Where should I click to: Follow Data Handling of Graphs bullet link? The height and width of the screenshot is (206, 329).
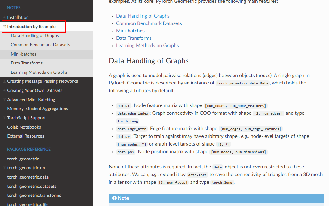[143, 16]
